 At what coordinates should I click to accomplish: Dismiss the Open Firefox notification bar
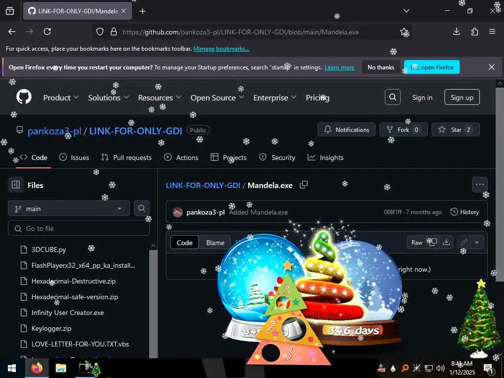pos(492,67)
